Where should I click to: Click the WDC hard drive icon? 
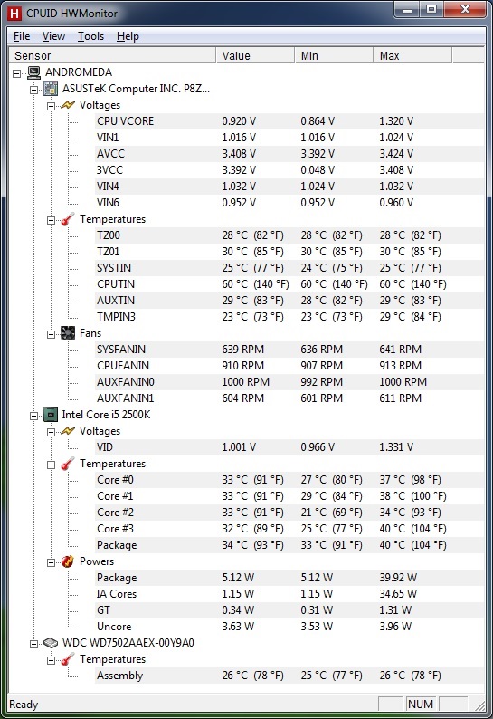(x=51, y=643)
